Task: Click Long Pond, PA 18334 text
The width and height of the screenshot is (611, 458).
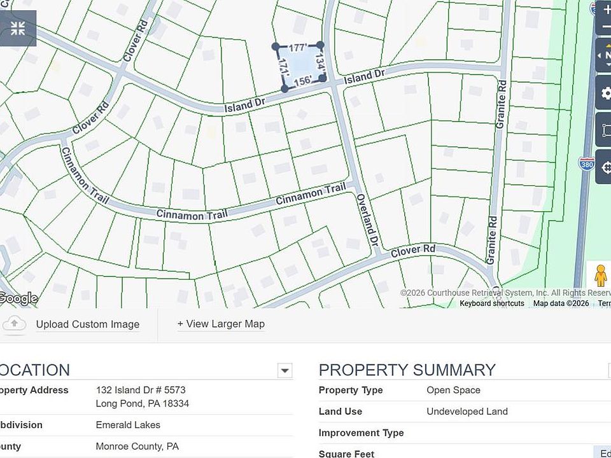Action: 142,403
